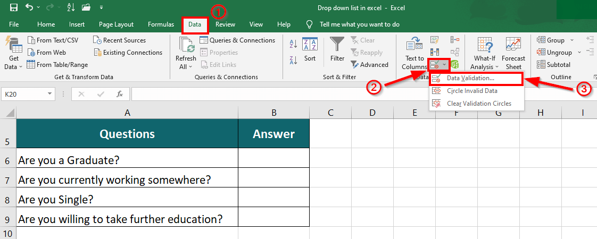Expand the Group dropdown arrow
597x239 pixels.
[572, 40]
